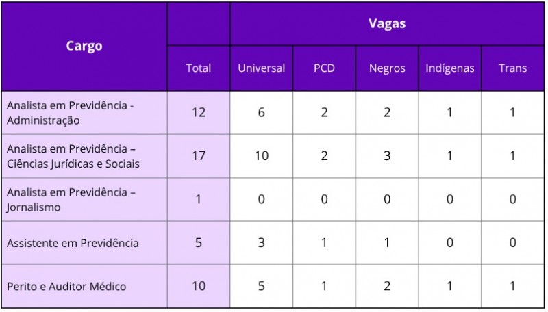This screenshot has height=312, width=548.
Task: Select the Analista em Previdência - Administração row label
Action: [x=70, y=113]
